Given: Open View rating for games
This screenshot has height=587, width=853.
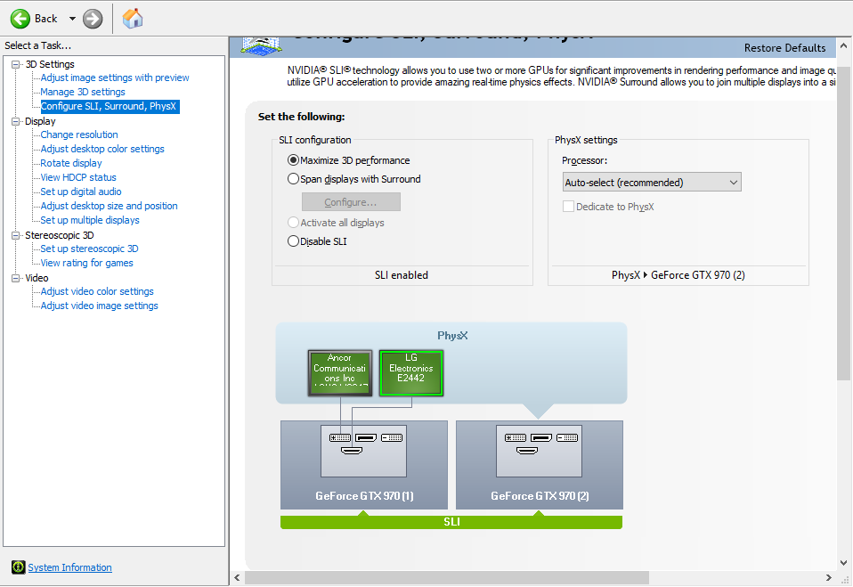Looking at the screenshot, I should (x=86, y=263).
